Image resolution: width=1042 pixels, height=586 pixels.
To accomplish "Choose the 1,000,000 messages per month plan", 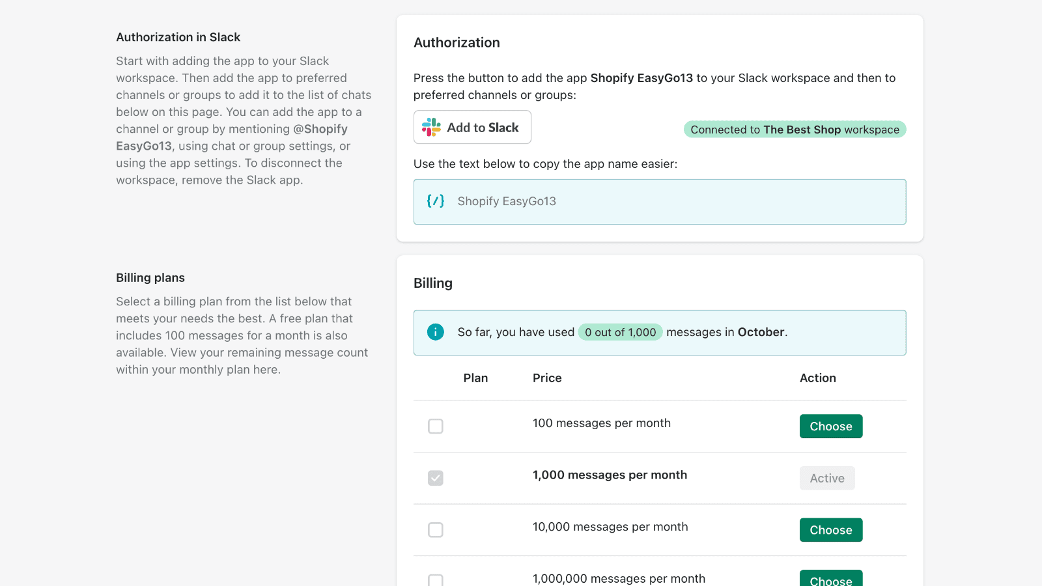I will coord(831,579).
